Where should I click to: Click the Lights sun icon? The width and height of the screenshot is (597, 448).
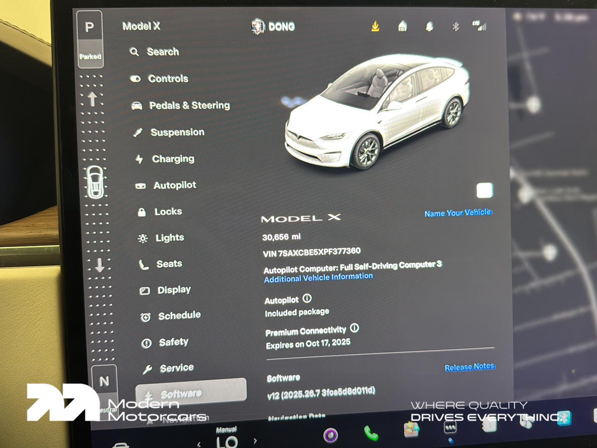coord(143,239)
